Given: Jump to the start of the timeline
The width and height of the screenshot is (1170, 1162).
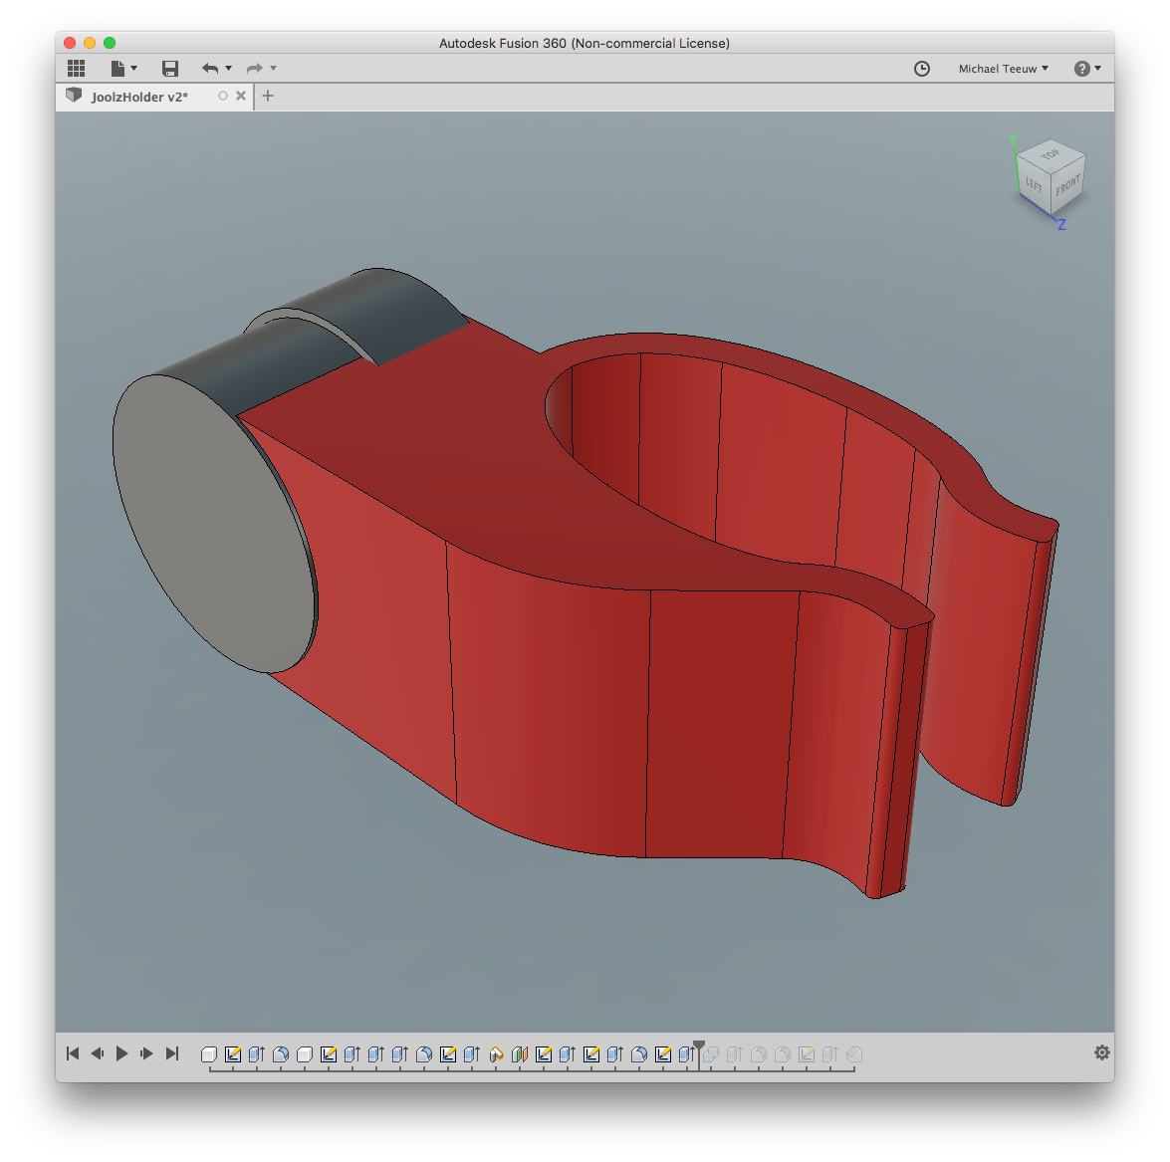Looking at the screenshot, I should point(73,1053).
